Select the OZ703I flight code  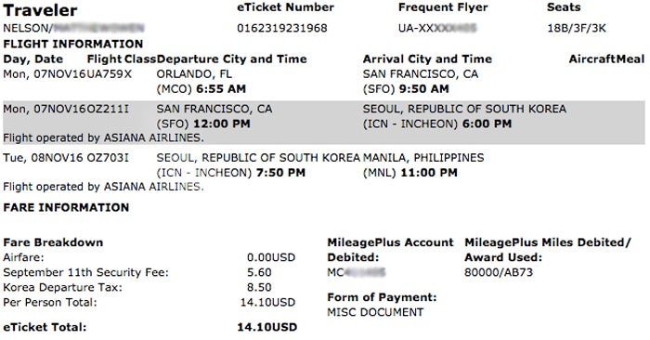(x=108, y=158)
